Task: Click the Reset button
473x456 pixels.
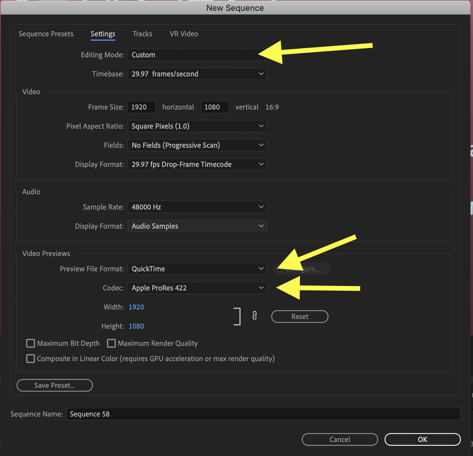Action: point(300,317)
